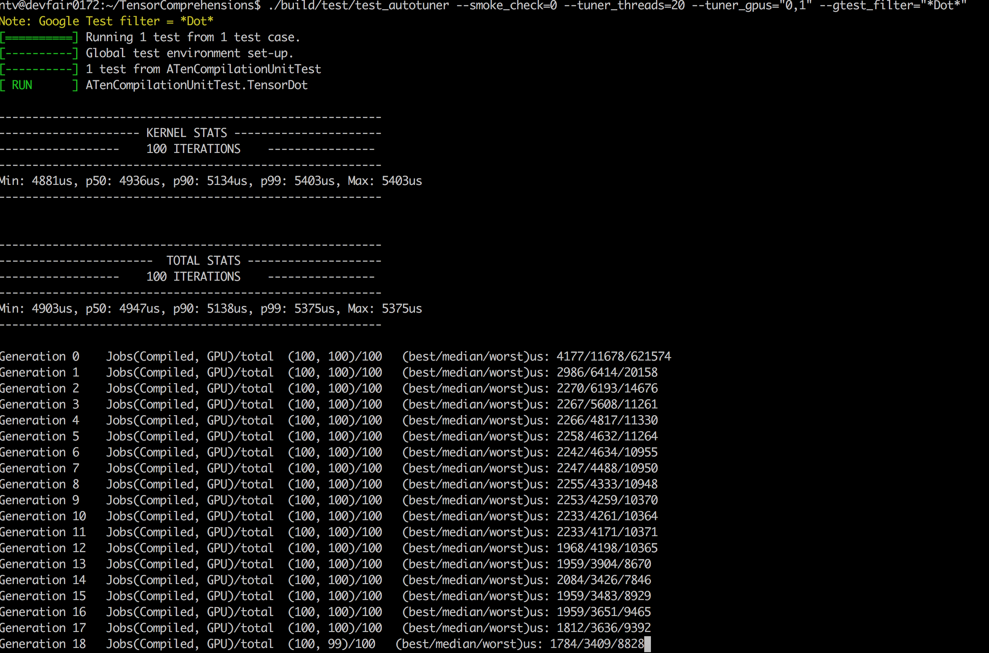Image resolution: width=989 pixels, height=653 pixels.
Task: Click the KERNEL STATS heading text
Action: pyautogui.click(x=186, y=133)
